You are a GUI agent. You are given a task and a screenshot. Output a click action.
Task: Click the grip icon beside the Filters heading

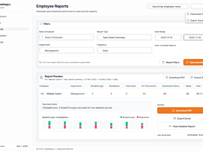click(x=41, y=24)
